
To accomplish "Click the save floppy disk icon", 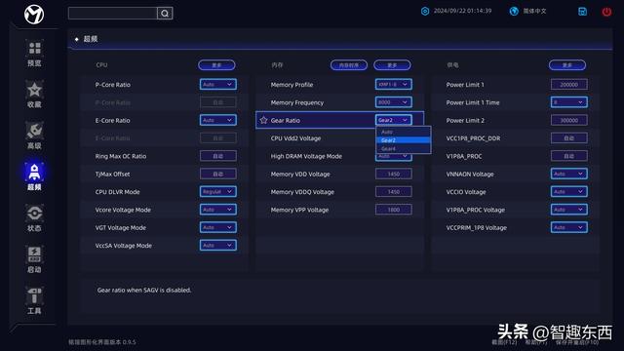I will (582, 12).
